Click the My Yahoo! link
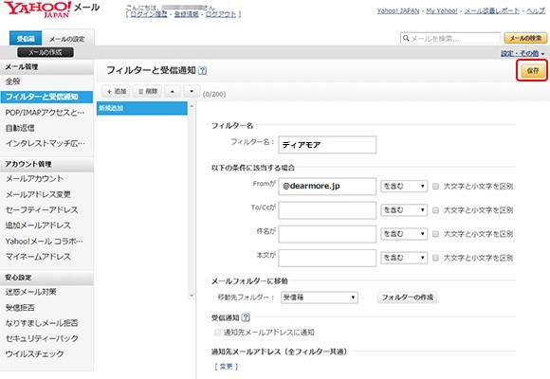 442,10
